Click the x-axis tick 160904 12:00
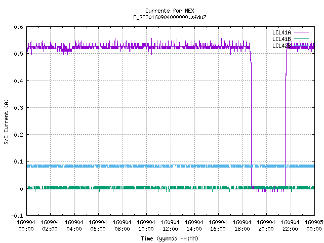Image resolution: width=324 pixels, height=243 pixels. click(x=170, y=225)
